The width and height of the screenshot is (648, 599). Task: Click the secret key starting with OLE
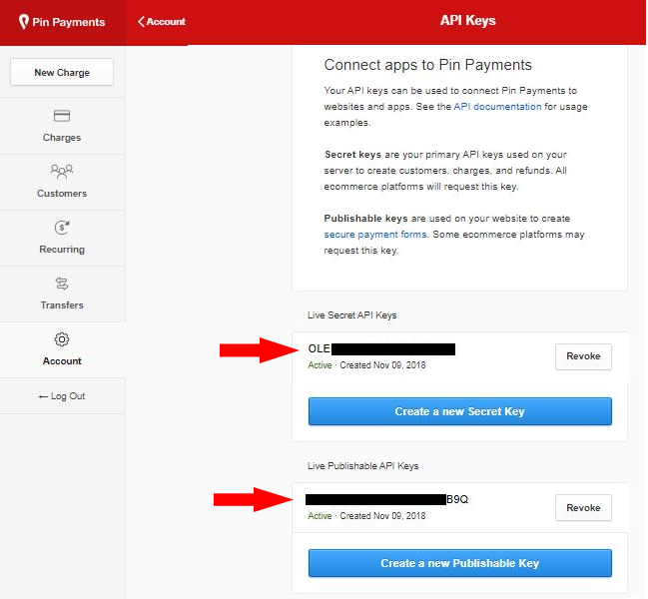381,349
